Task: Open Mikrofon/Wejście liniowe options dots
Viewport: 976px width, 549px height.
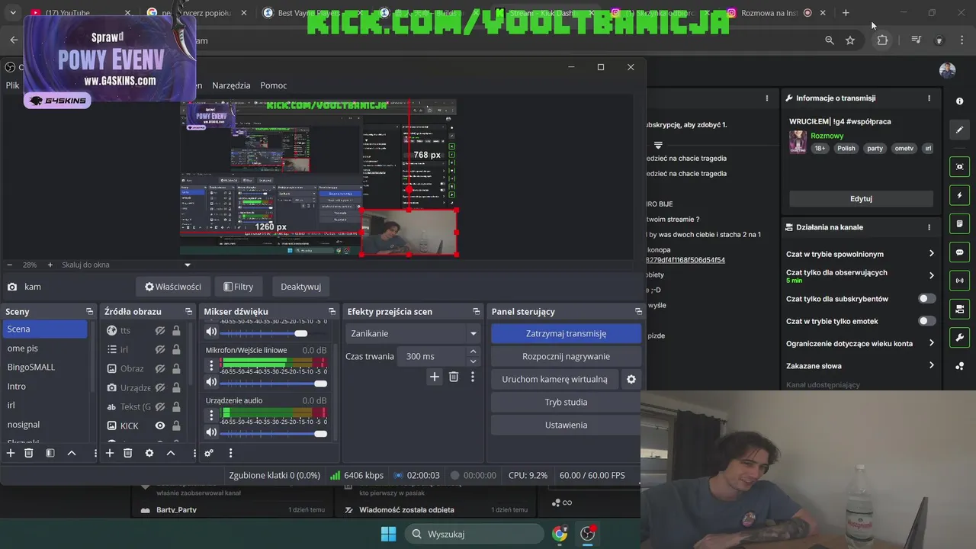Action: 212,365
